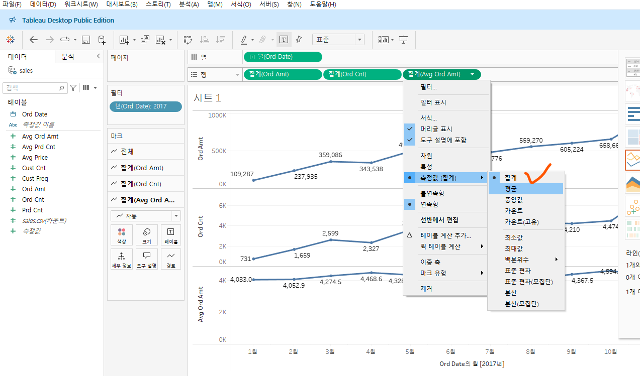Open the 분석(A) menu

(x=189, y=5)
